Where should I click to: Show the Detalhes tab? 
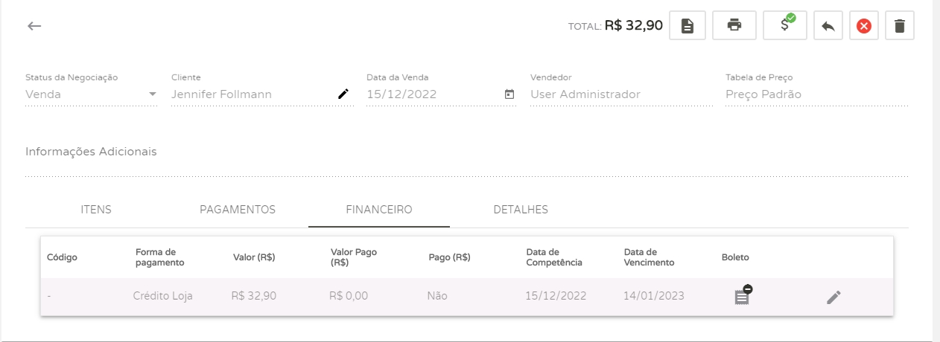click(x=521, y=210)
